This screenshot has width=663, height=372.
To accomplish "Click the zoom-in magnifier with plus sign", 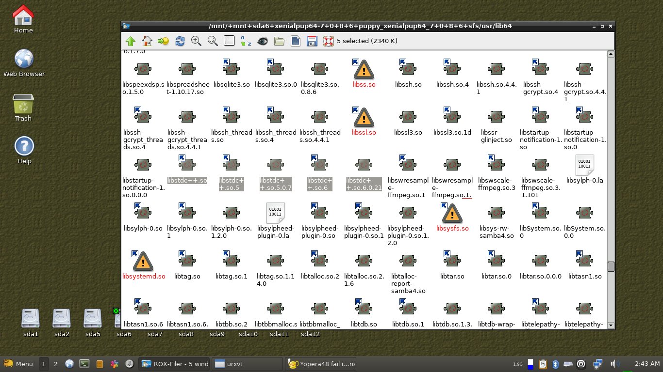I will coord(196,41).
